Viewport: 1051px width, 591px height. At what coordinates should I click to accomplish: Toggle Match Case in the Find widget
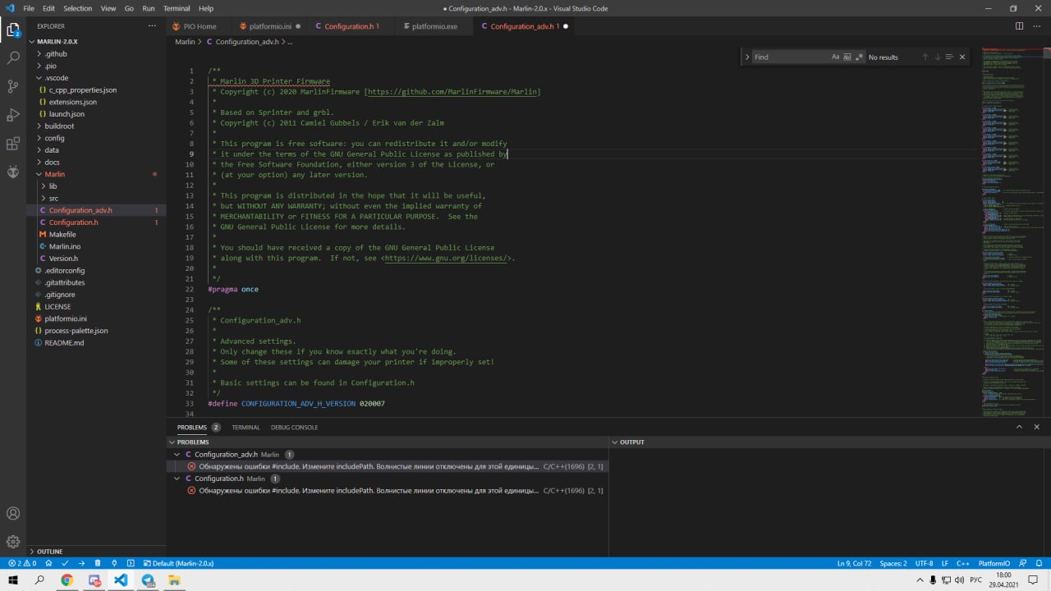[x=836, y=57]
